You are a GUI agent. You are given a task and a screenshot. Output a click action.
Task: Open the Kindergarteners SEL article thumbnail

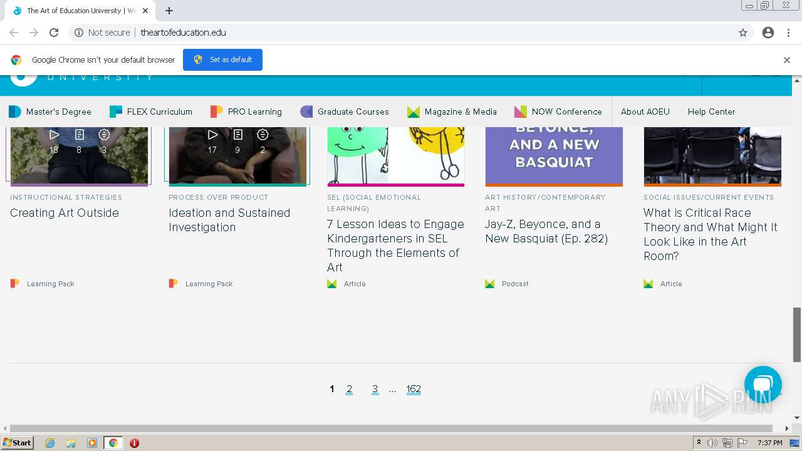395,155
